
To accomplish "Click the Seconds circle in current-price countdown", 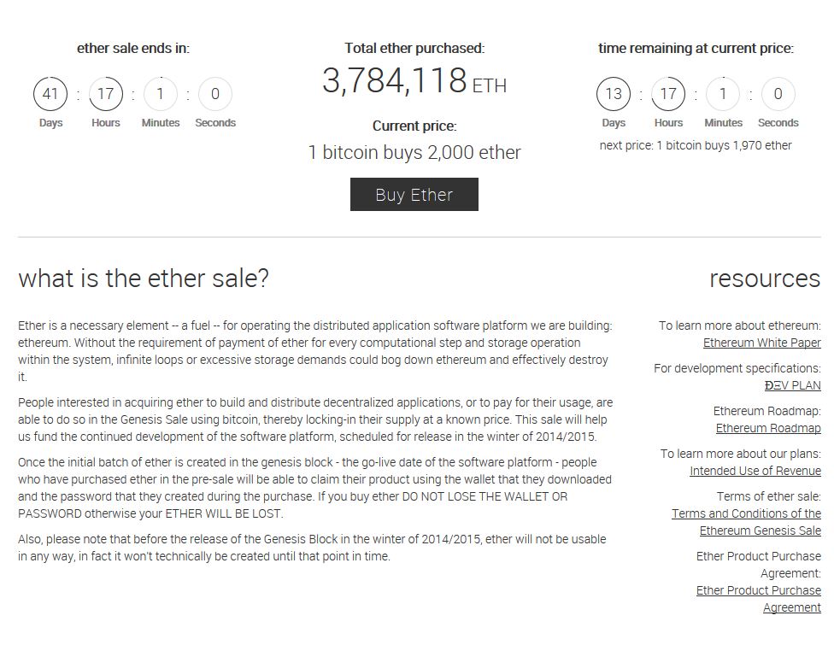I will click(778, 94).
